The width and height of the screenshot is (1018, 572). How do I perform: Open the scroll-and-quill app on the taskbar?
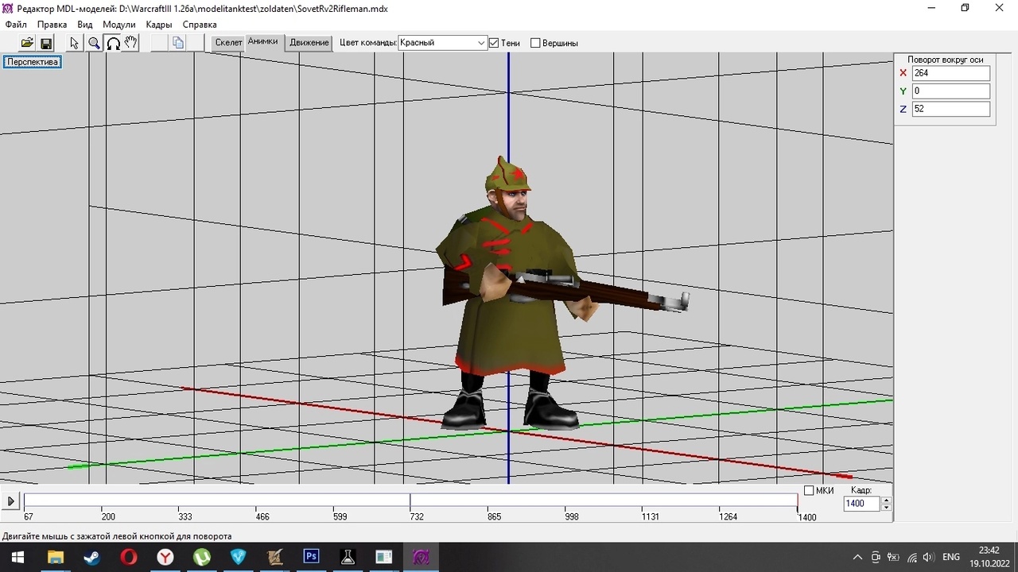click(x=274, y=557)
